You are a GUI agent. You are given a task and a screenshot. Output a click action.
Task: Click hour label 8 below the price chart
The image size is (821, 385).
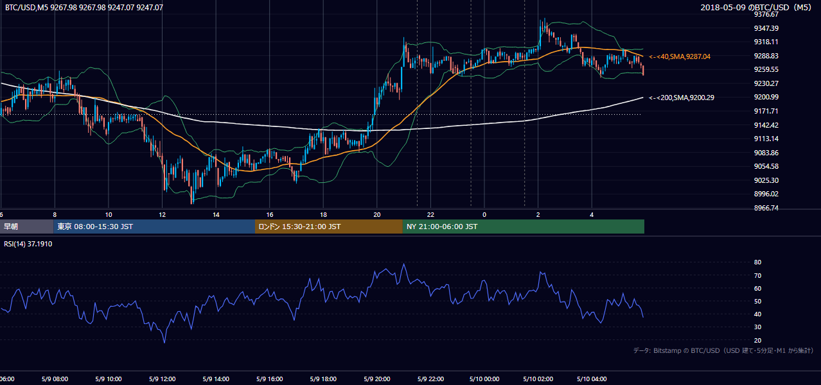tap(55, 215)
